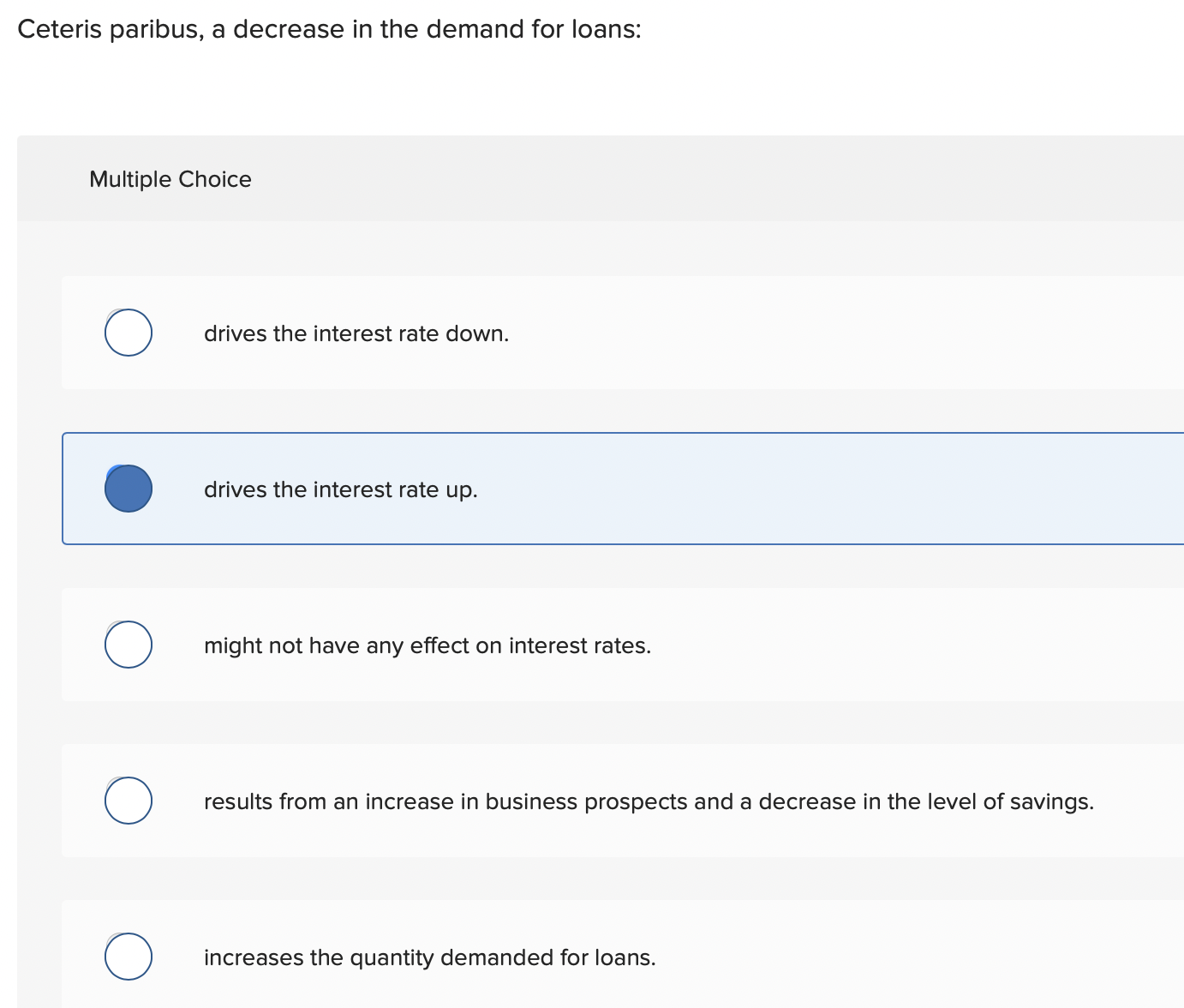Click the first answer option row
The image size is (1184, 1008).
pos(600,333)
